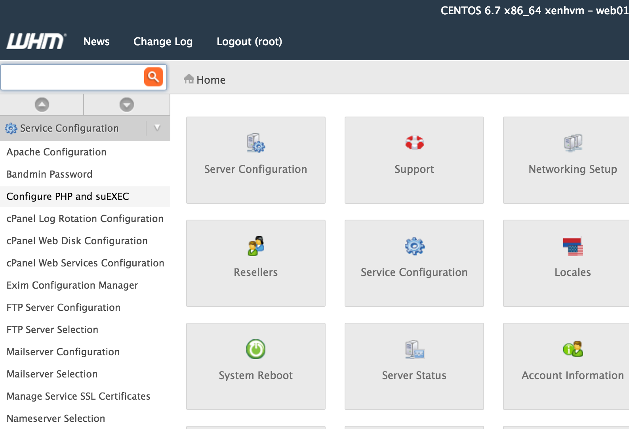629x429 pixels.
Task: Open the Account Information user icon
Action: pyautogui.click(x=573, y=349)
